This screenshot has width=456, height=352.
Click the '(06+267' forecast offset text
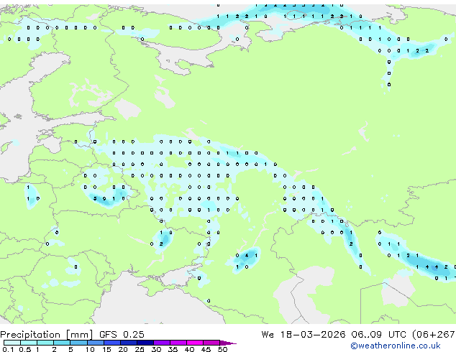434,335
